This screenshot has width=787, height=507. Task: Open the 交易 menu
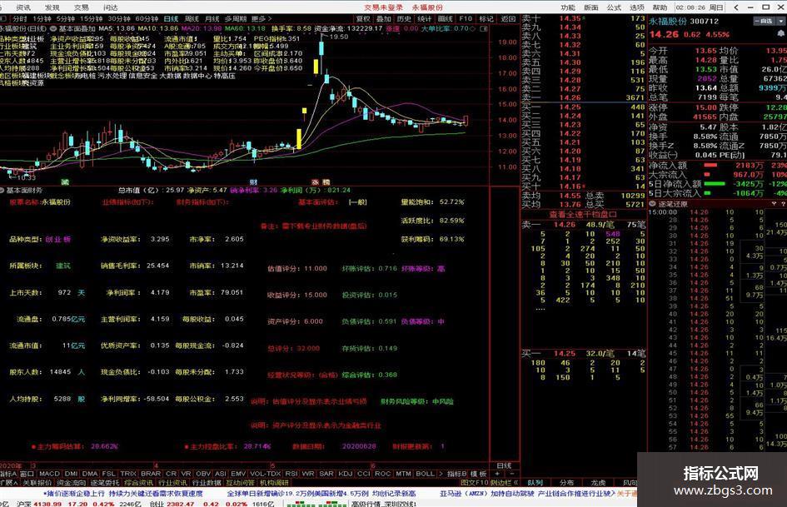pos(82,7)
